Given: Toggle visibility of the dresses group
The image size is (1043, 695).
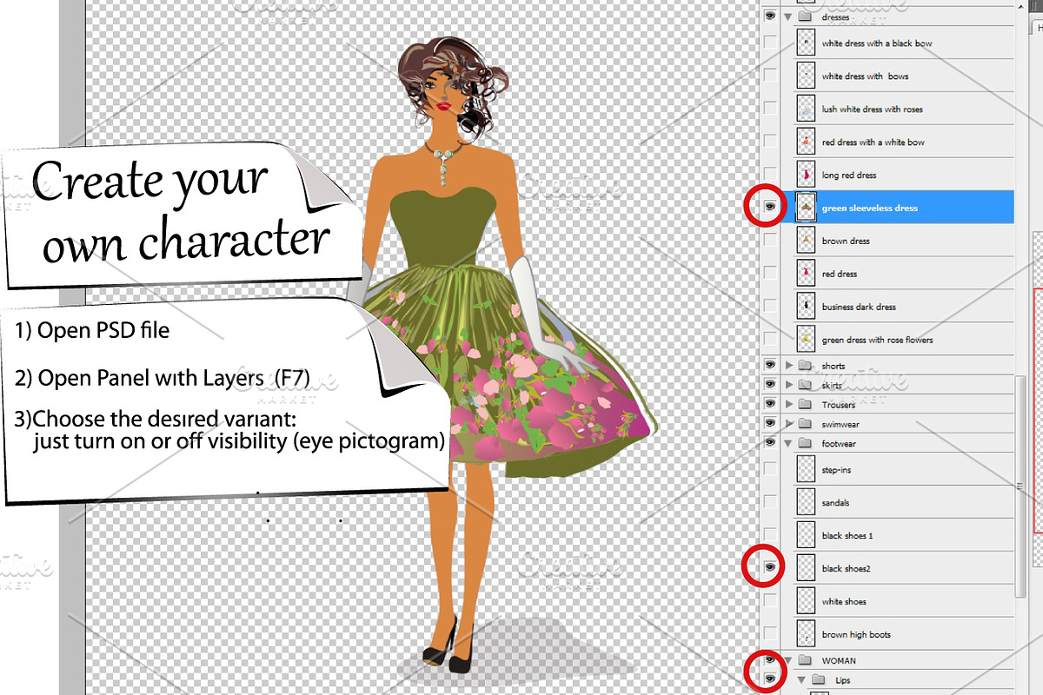Looking at the screenshot, I should point(770,17).
